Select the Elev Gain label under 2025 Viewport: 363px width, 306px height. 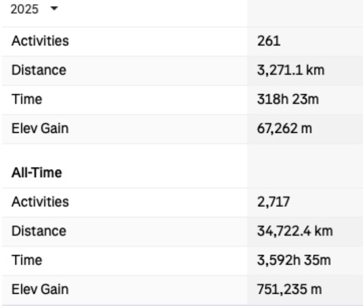coord(40,129)
